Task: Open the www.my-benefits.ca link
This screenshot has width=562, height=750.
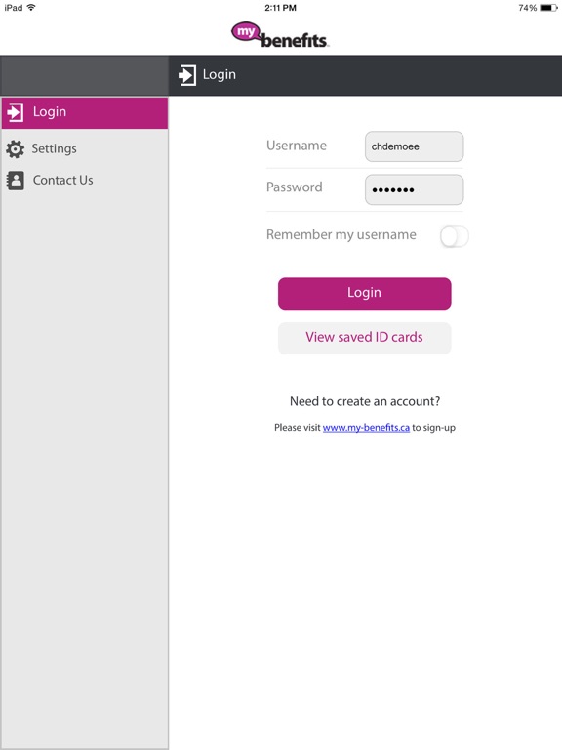Action: point(366,428)
